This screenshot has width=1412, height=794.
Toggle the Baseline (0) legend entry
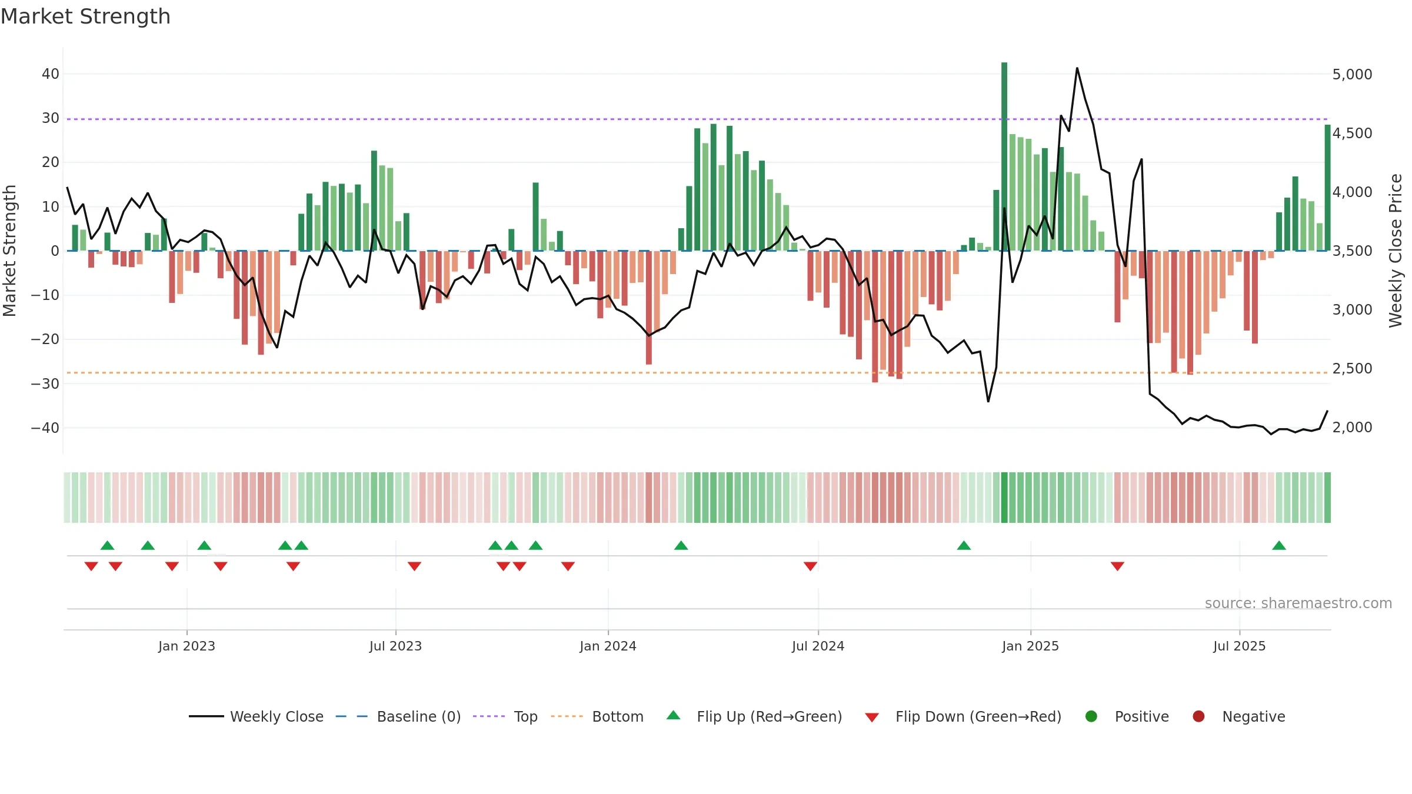click(398, 716)
